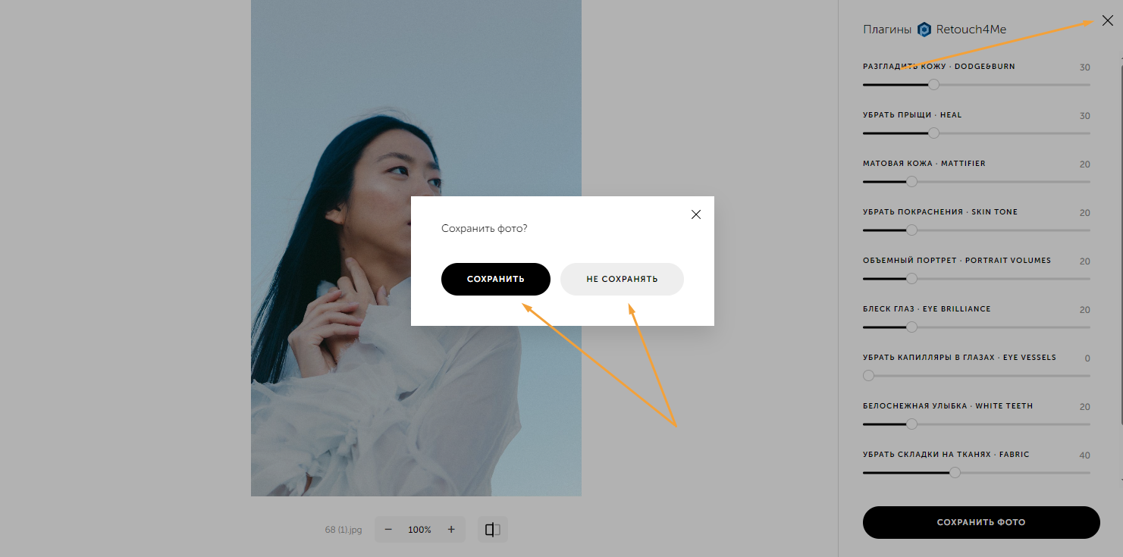Click the Dodge&Burn slider handle
Screen dimensions: 1123x557
[x=934, y=85]
